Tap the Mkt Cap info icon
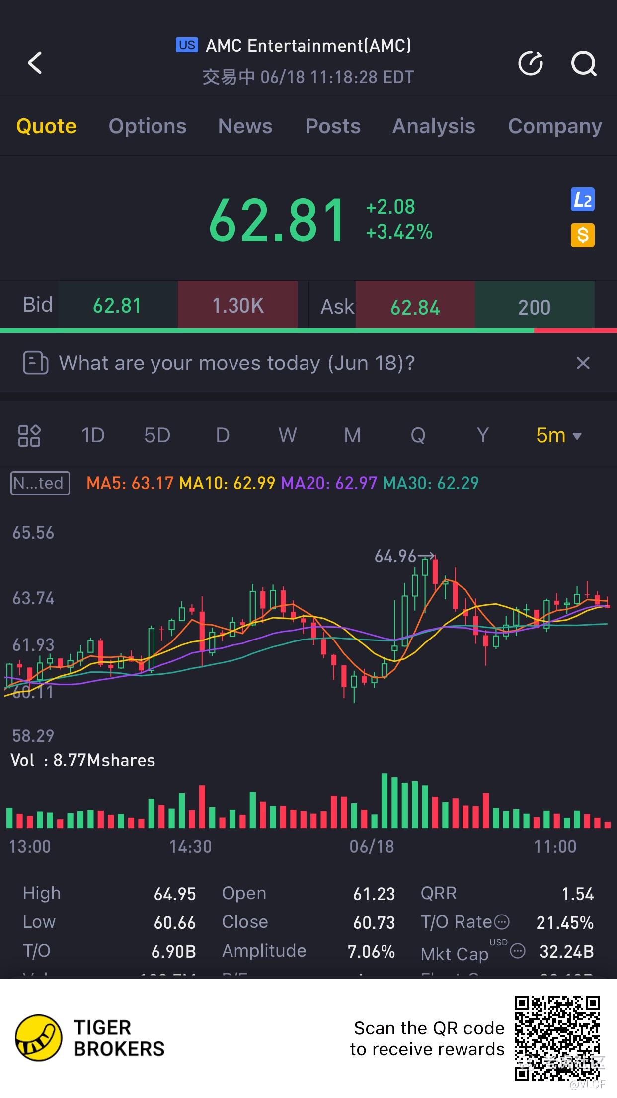The image size is (617, 1098). click(x=518, y=951)
